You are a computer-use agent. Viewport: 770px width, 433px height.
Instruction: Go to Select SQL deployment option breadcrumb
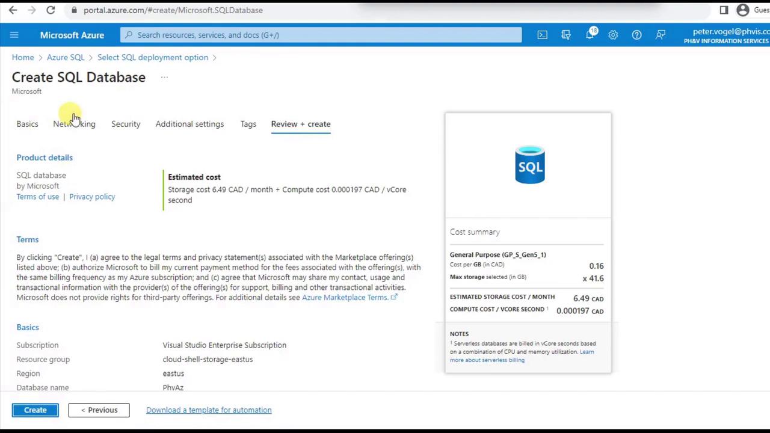(153, 57)
